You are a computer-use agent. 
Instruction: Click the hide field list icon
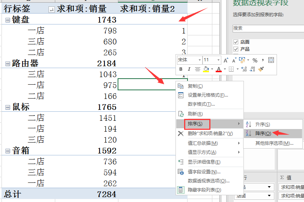coord(180,190)
